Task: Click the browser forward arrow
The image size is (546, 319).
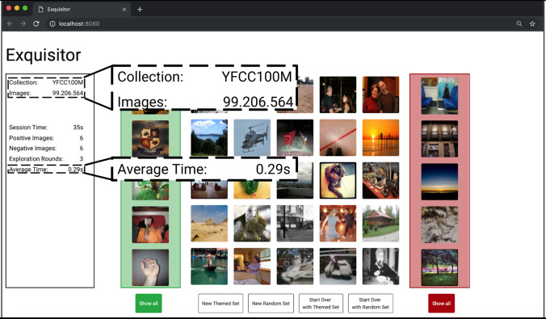Action: [23, 23]
